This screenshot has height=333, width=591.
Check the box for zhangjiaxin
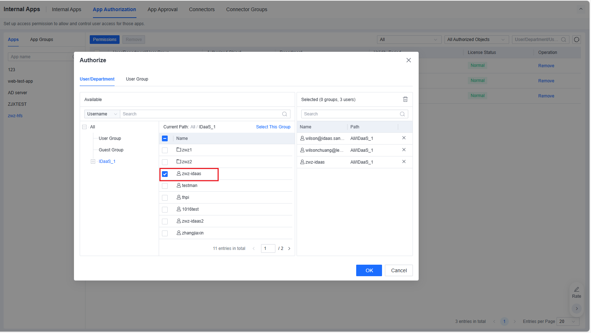click(165, 233)
